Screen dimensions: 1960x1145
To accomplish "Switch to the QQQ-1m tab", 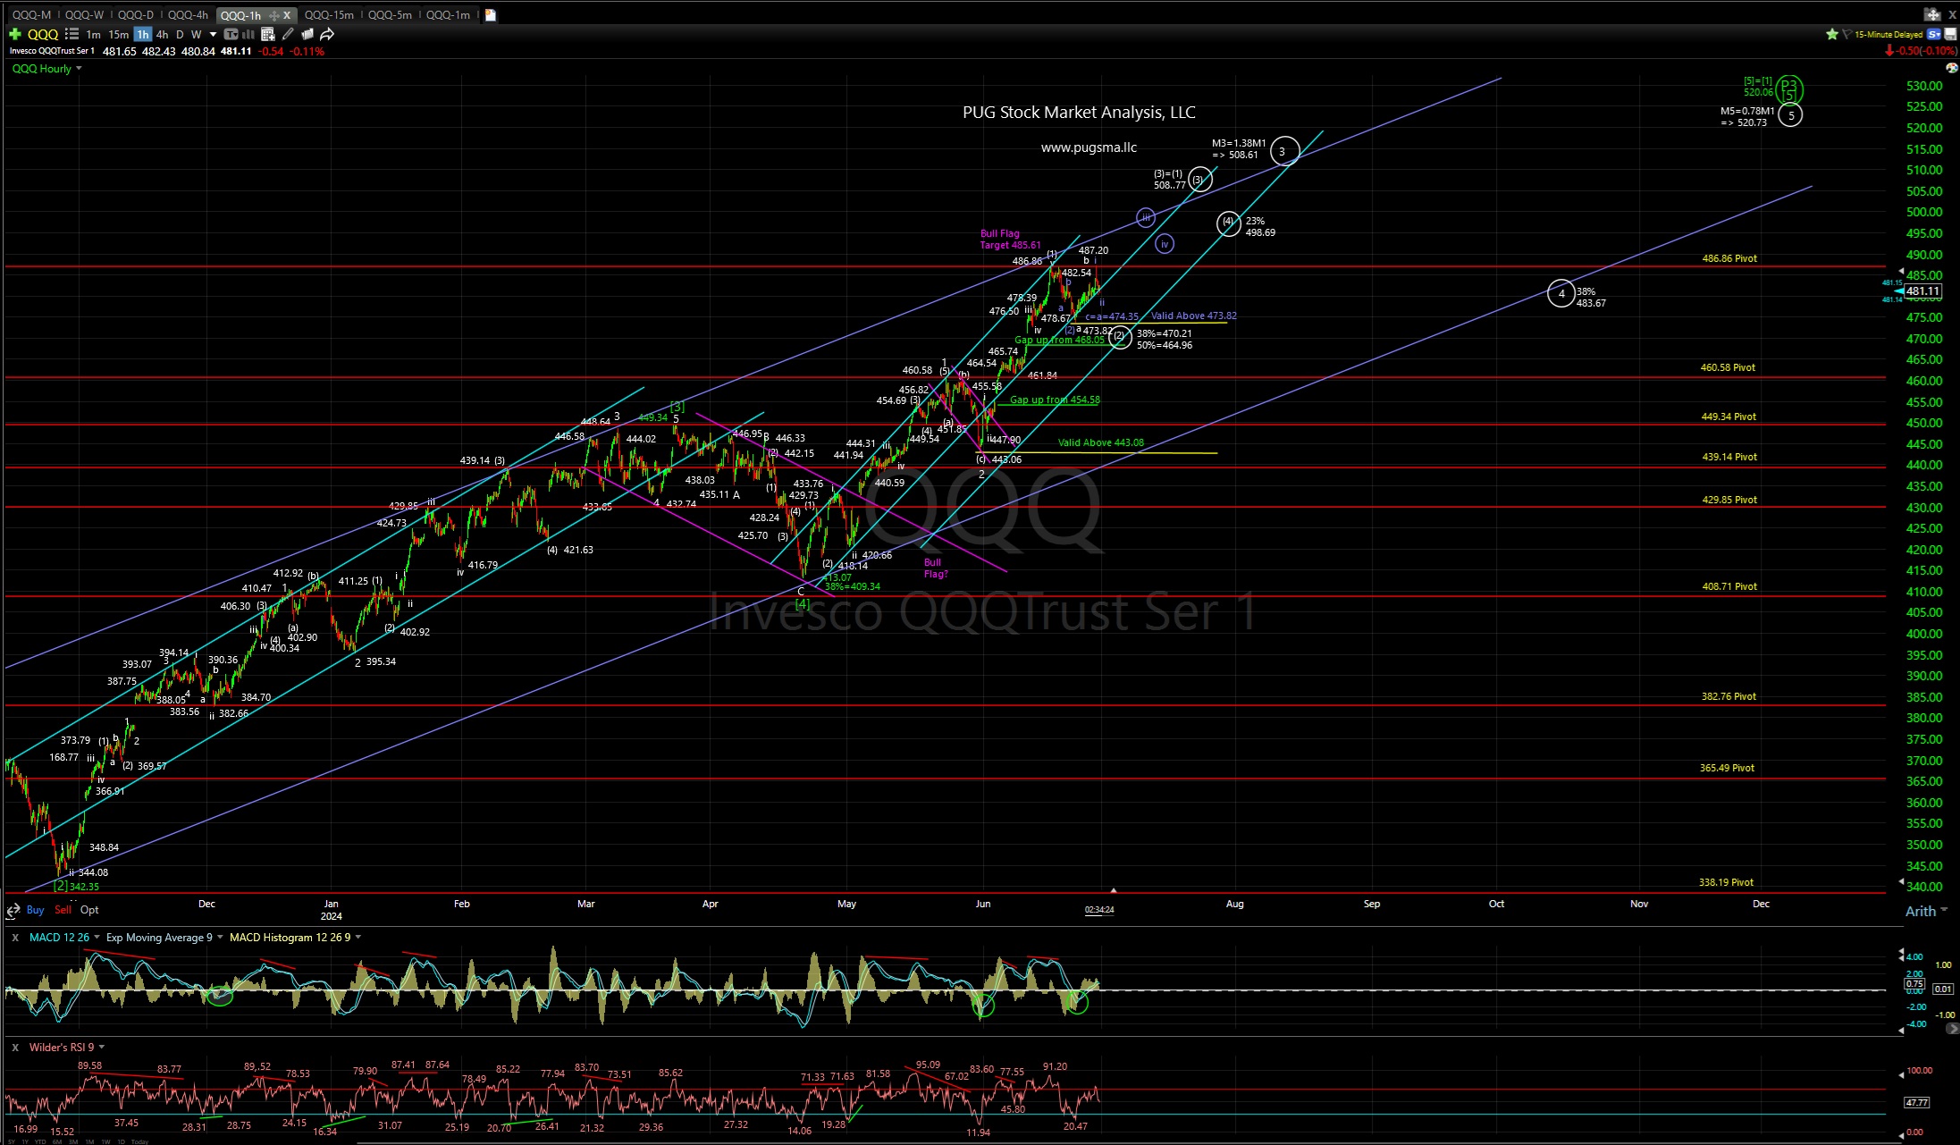I will [448, 15].
